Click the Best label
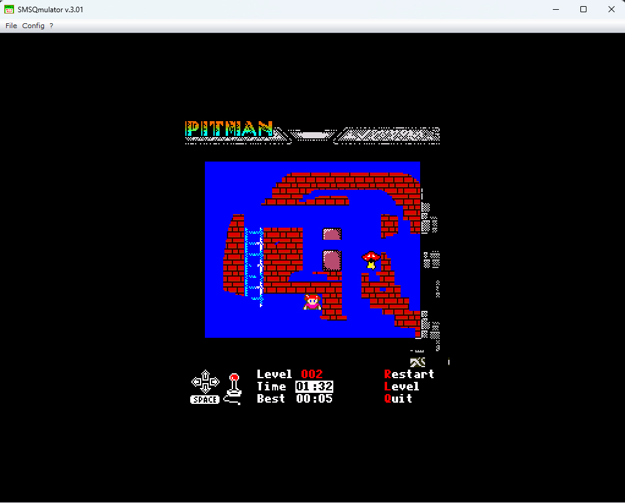The image size is (625, 503). [x=271, y=398]
